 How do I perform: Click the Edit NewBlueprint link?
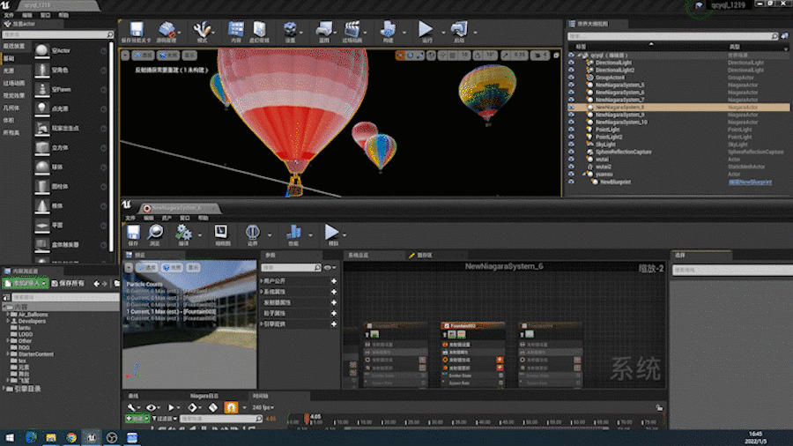(x=750, y=182)
